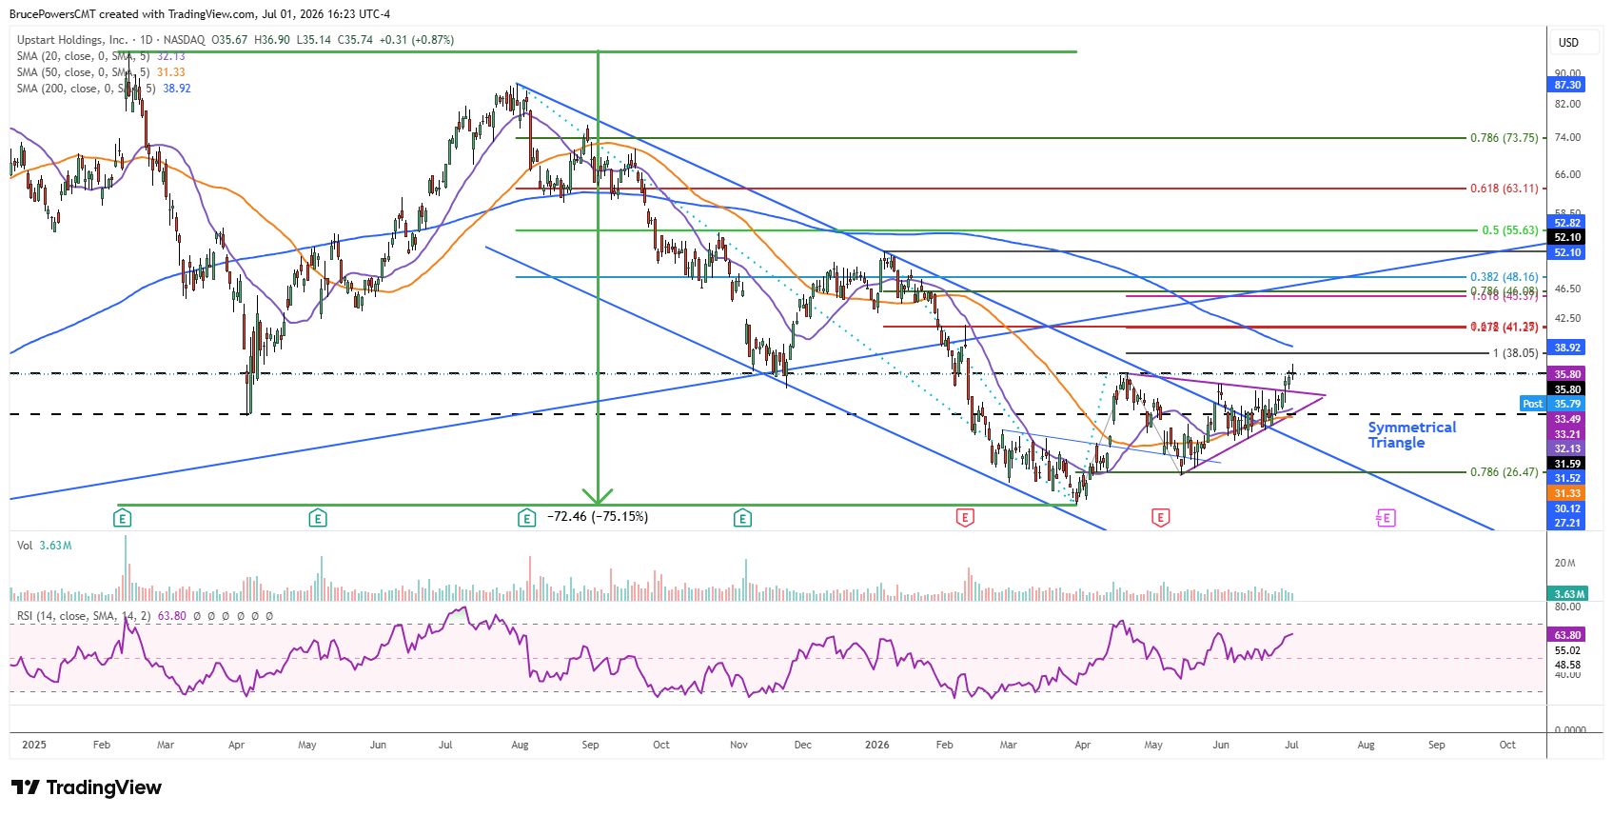Click the orange 31.33 SMA price label
The height and width of the screenshot is (816, 1613).
click(x=1567, y=493)
